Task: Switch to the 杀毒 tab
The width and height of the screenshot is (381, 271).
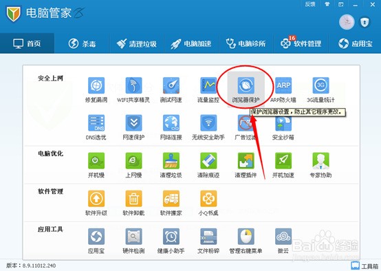Action: [82, 43]
